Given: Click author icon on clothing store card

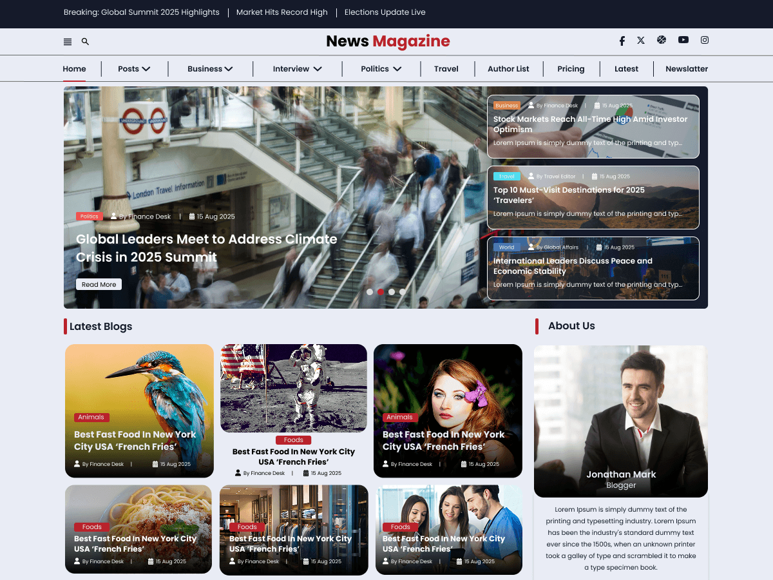Looking at the screenshot, I should (x=233, y=561).
